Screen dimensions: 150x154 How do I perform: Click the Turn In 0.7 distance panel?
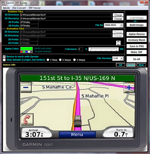(x=118, y=133)
